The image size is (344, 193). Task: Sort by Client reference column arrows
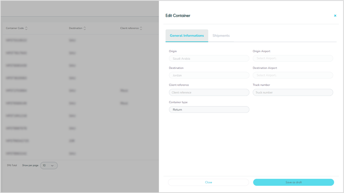(141, 28)
